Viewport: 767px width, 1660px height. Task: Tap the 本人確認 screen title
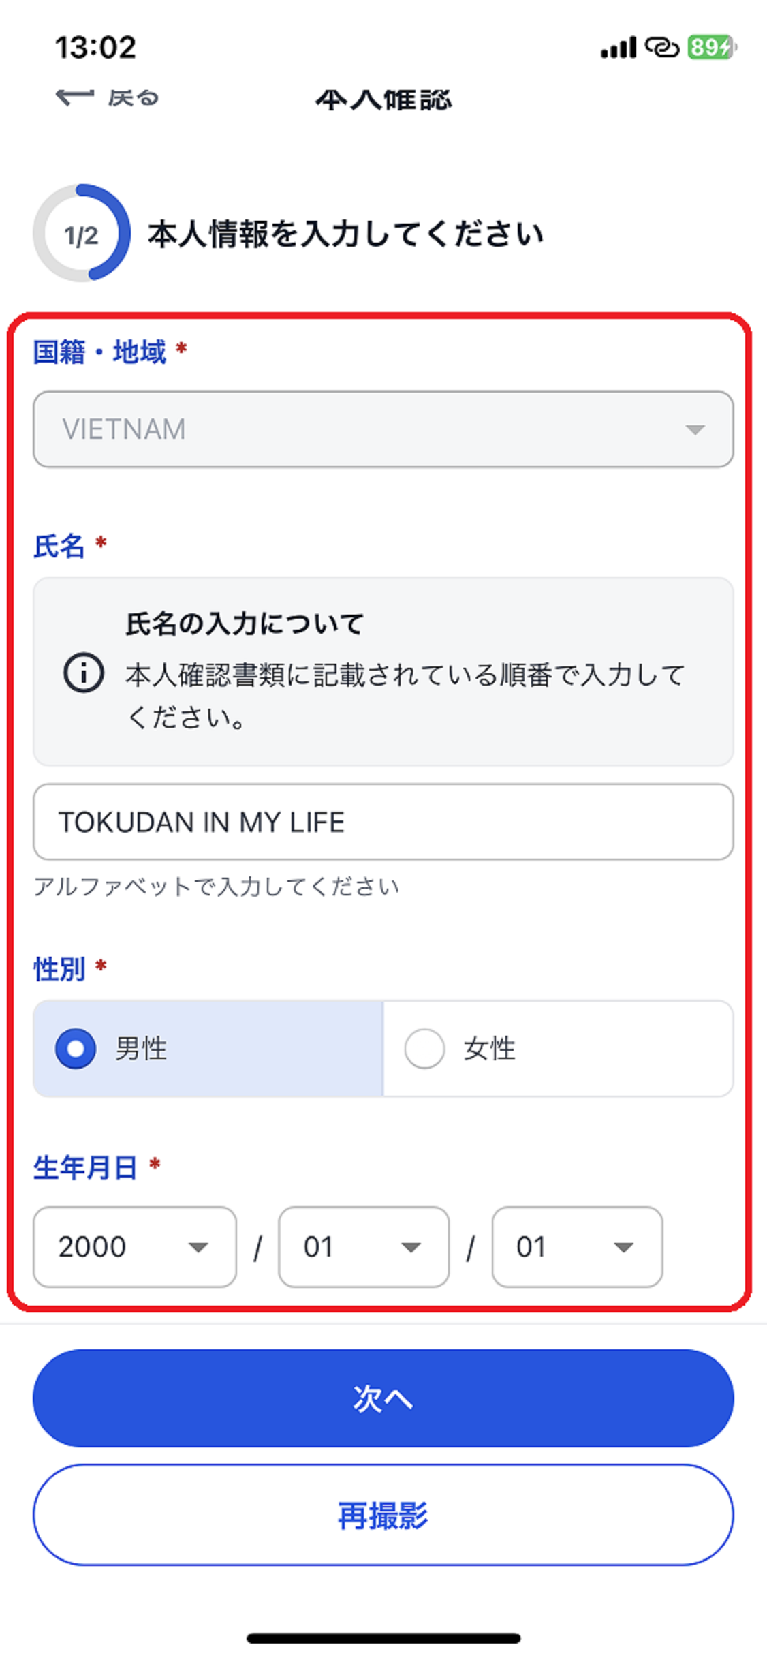click(383, 100)
